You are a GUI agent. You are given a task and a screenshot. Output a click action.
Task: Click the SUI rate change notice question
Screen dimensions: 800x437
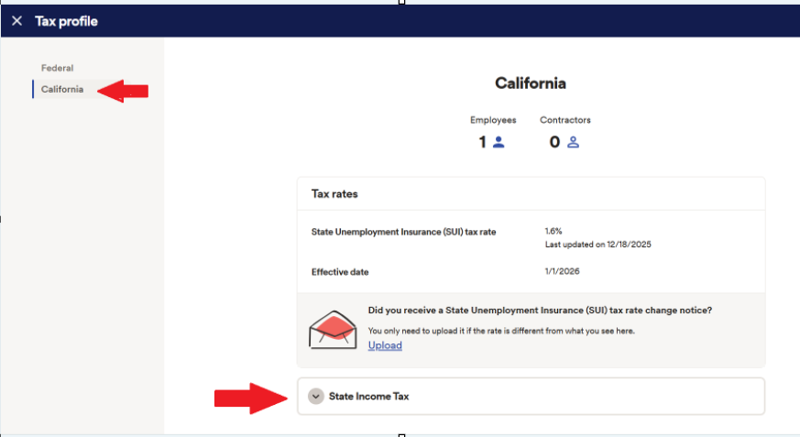pos(540,311)
